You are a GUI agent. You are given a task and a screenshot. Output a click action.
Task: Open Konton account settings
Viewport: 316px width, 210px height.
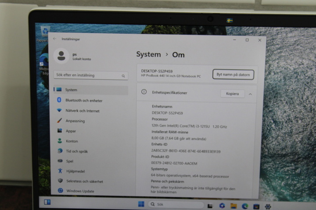[x=91, y=141]
